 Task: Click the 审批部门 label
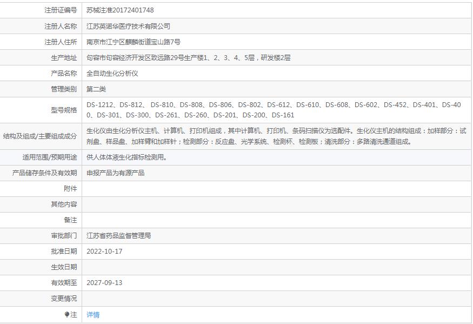click(64, 236)
